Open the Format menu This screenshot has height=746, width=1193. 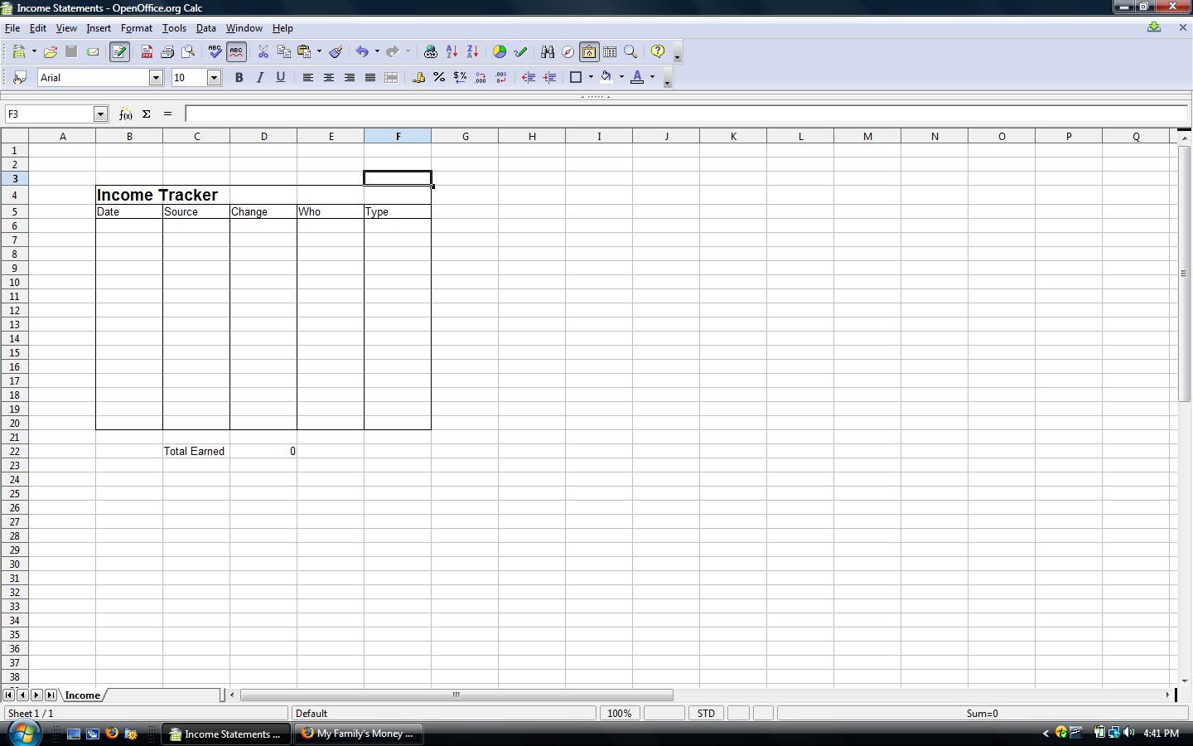point(136,28)
